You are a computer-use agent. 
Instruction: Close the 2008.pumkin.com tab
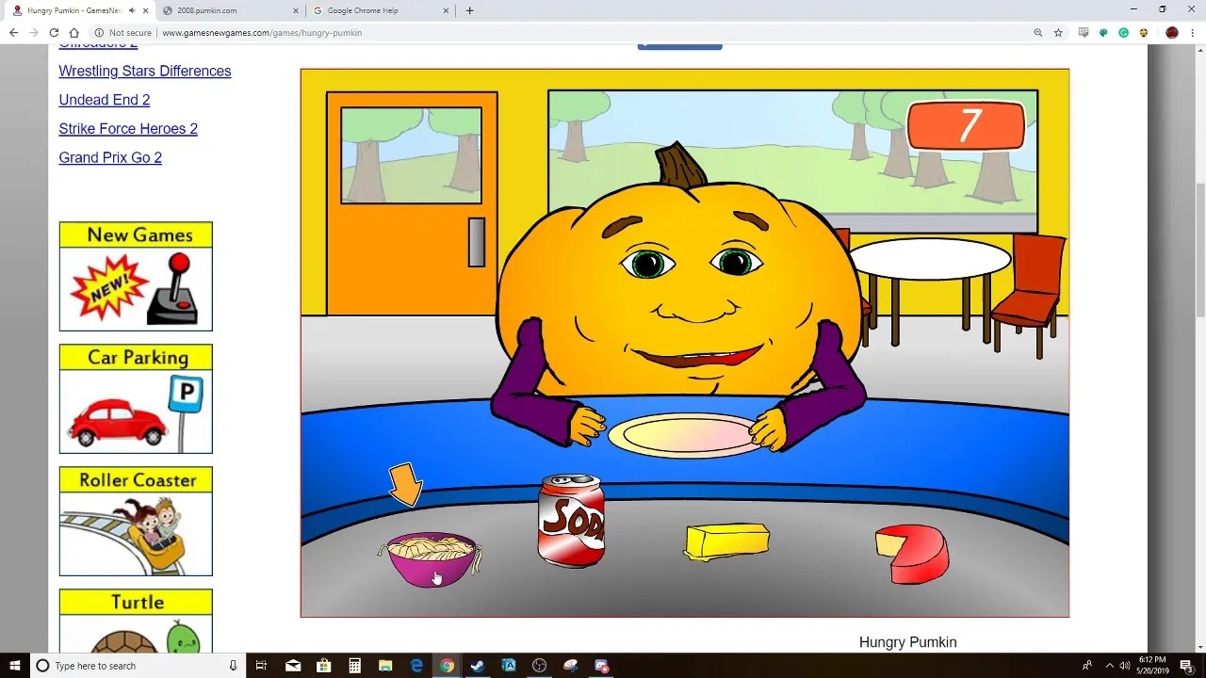pyautogui.click(x=295, y=10)
